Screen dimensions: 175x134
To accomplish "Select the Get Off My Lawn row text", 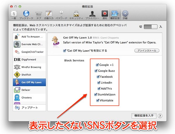I will click(32, 82).
